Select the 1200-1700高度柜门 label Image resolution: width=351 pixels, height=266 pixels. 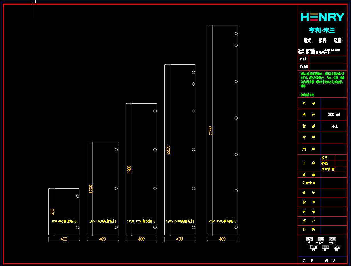click(141, 221)
